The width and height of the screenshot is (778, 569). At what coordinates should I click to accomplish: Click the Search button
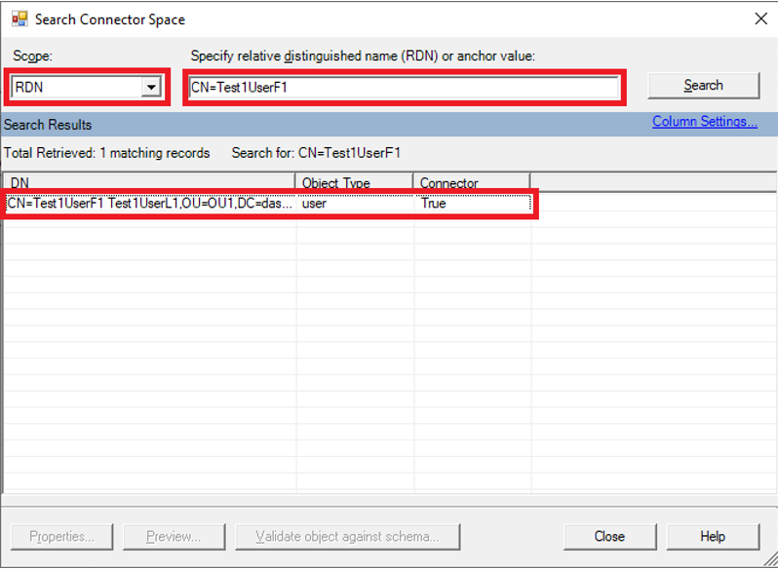pos(704,85)
